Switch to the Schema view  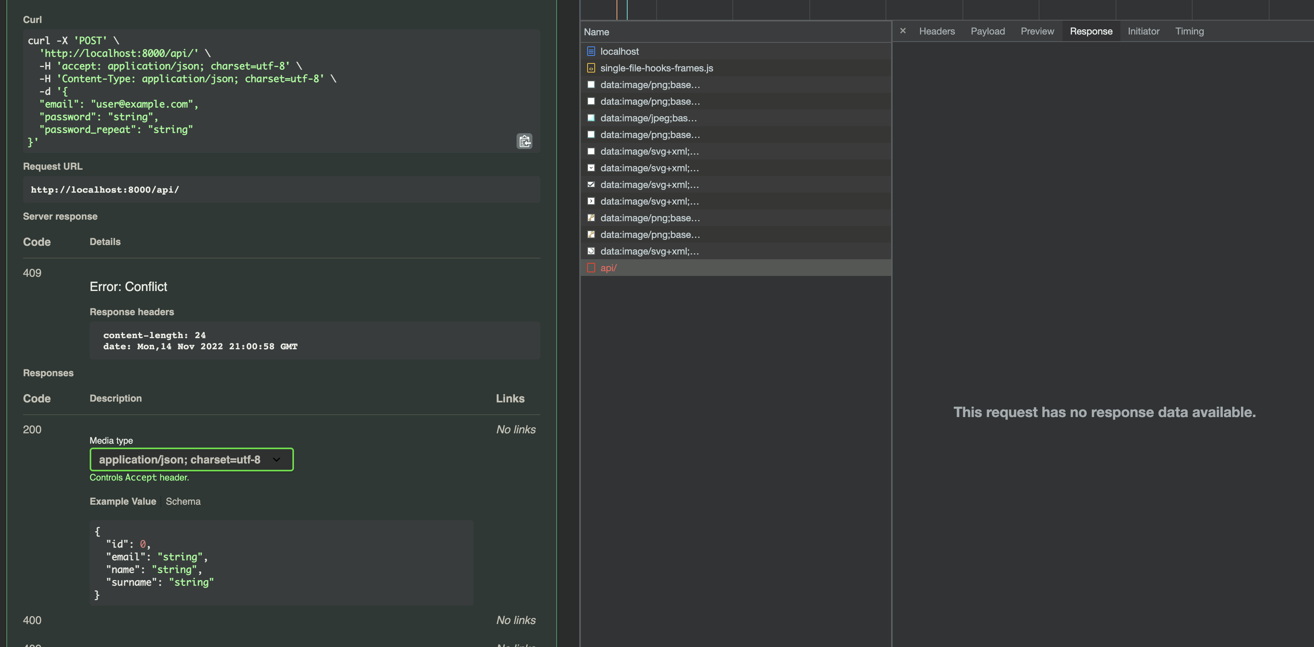(183, 501)
